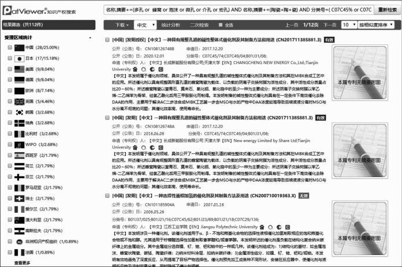Image resolution: width=402 pixels, height=267 pixels.
Task: Click the thumbnail of the first patent result
Action: click(x=360, y=73)
